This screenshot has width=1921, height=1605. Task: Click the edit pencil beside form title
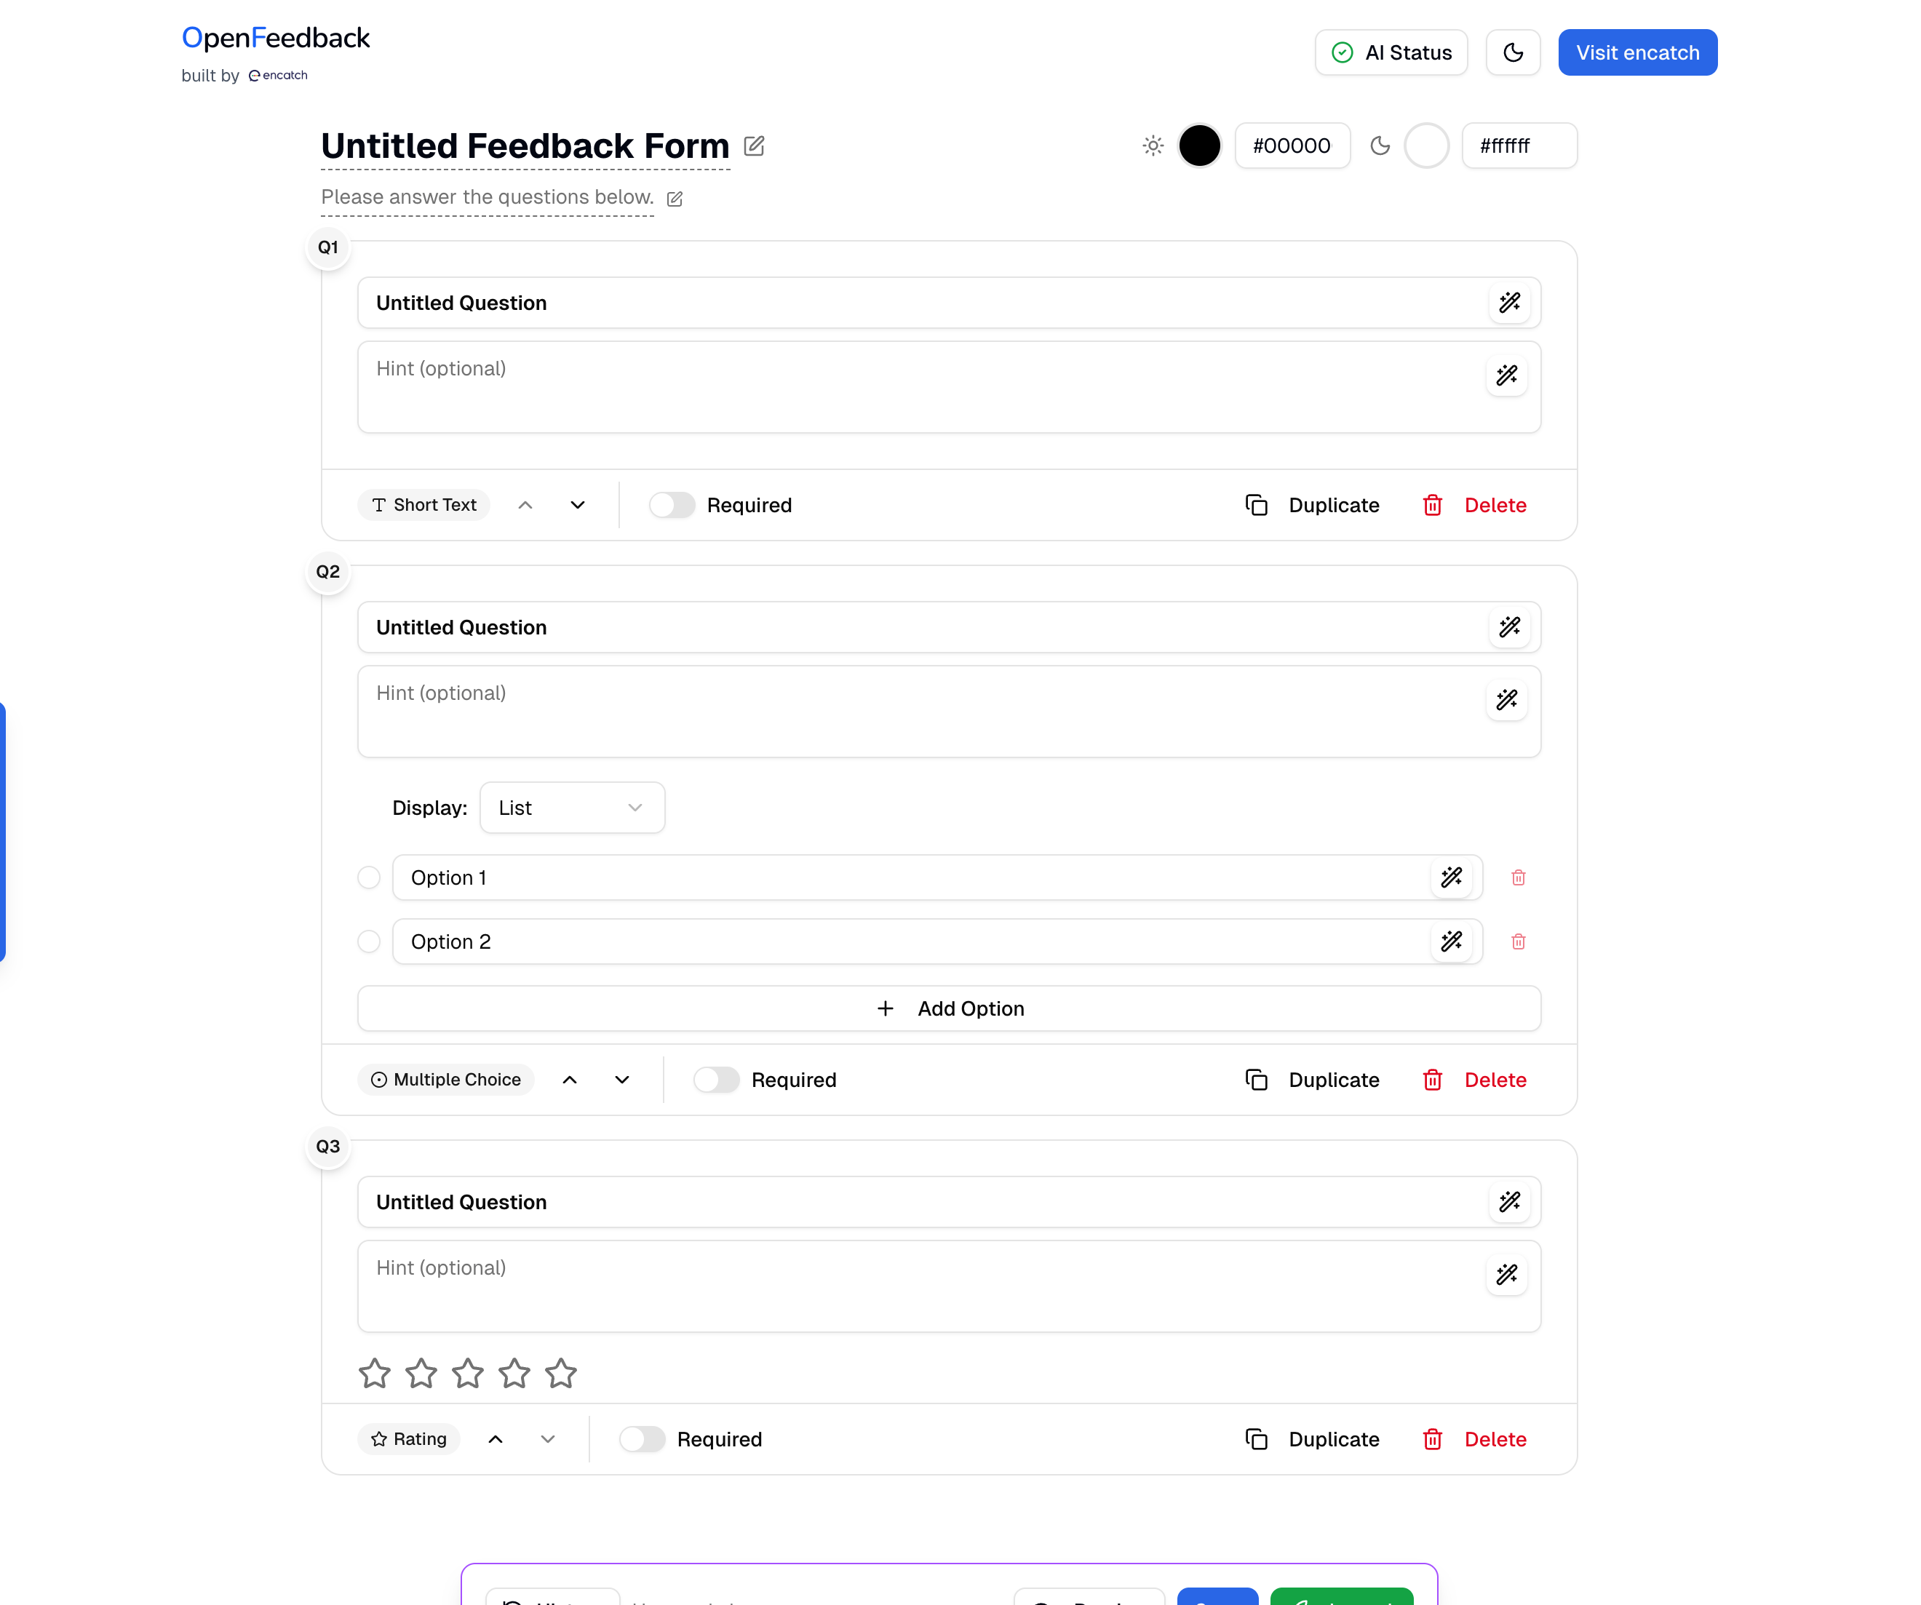click(x=754, y=146)
